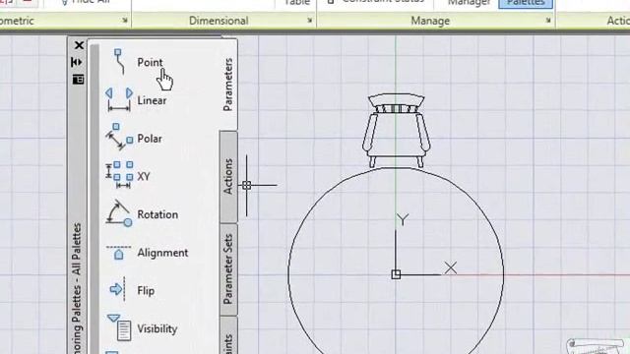The height and width of the screenshot is (354, 630).
Task: Click the Linear label in palette
Action: coord(152,100)
